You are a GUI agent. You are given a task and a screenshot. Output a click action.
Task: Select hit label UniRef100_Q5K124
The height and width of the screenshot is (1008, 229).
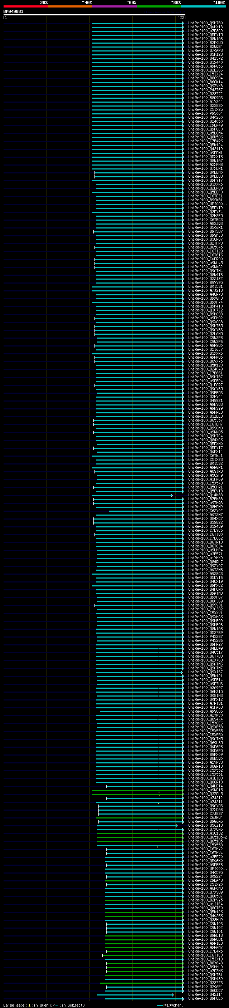[x=205, y=145]
